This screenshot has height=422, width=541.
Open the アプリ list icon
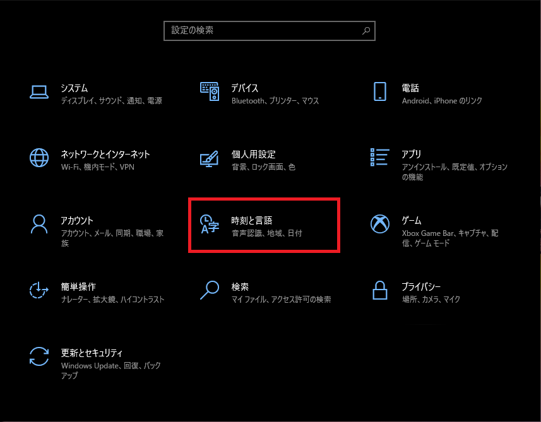pyautogui.click(x=380, y=157)
